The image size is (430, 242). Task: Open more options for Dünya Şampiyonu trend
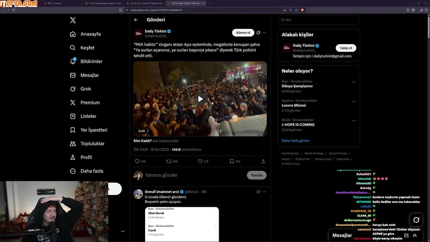(354, 82)
